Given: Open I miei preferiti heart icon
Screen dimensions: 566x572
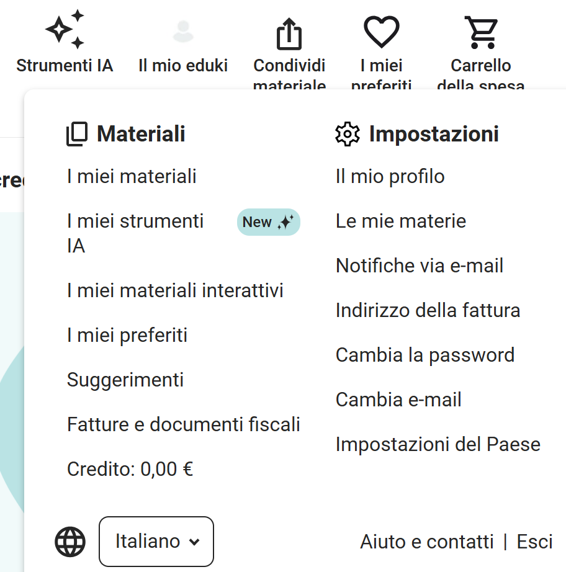Looking at the screenshot, I should click(381, 31).
